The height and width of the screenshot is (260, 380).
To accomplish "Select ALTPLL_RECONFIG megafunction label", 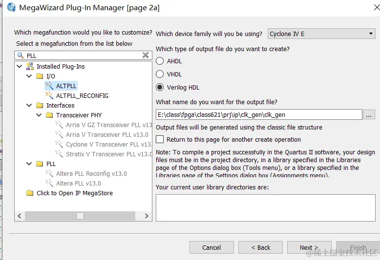I will [x=82, y=96].
